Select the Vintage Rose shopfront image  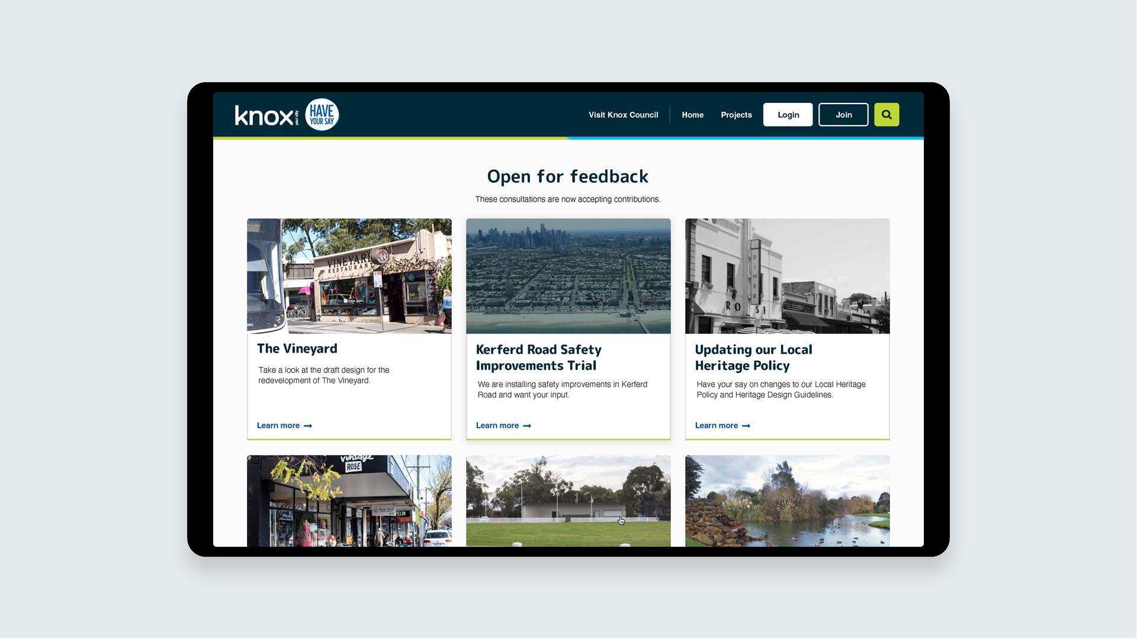pos(349,501)
